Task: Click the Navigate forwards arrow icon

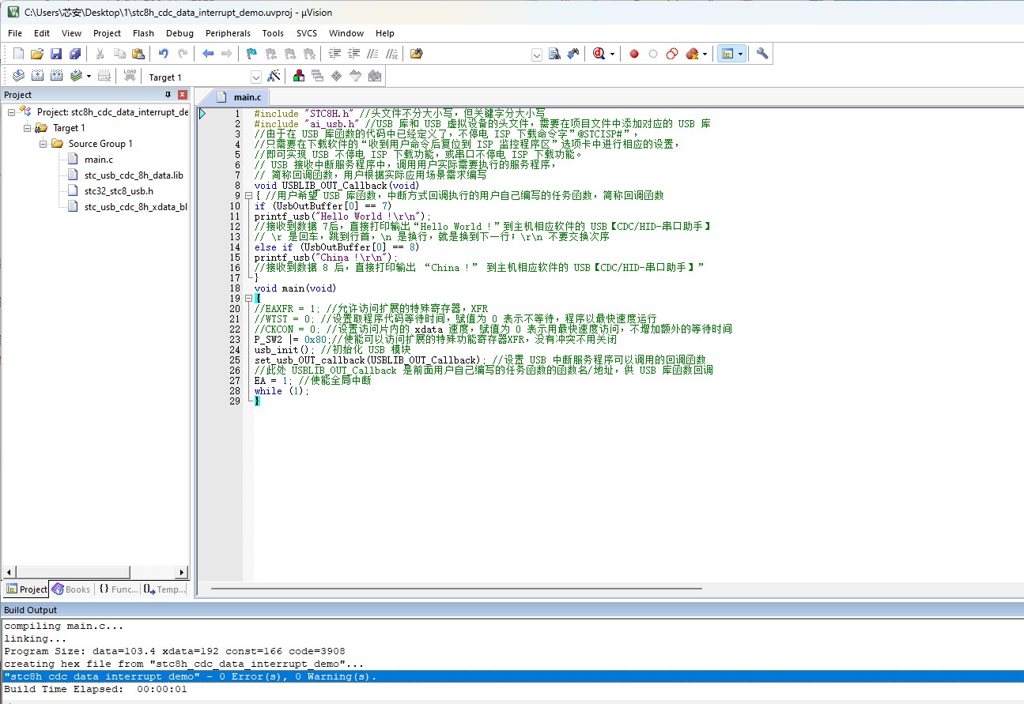Action: pos(226,54)
